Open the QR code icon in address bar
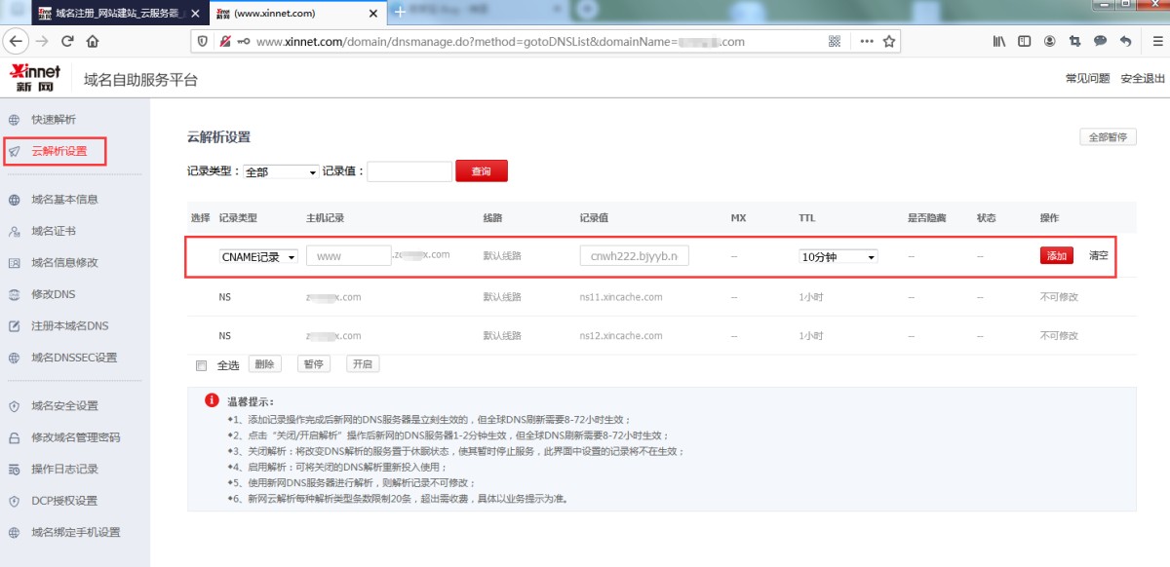Screen dimensions: 1170x567 (x=835, y=41)
